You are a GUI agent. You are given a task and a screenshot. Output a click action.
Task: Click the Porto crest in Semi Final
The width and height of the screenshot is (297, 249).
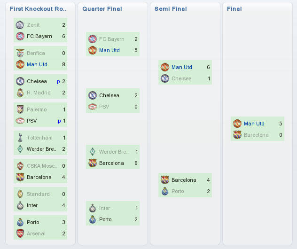coord(164,191)
